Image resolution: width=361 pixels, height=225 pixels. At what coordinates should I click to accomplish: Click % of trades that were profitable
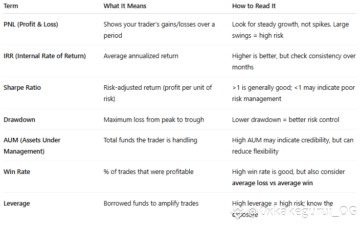[148, 172]
